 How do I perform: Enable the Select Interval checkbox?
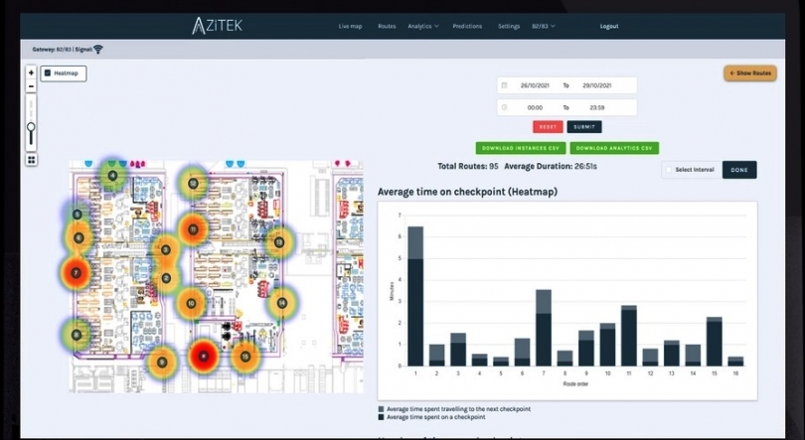[669, 170]
